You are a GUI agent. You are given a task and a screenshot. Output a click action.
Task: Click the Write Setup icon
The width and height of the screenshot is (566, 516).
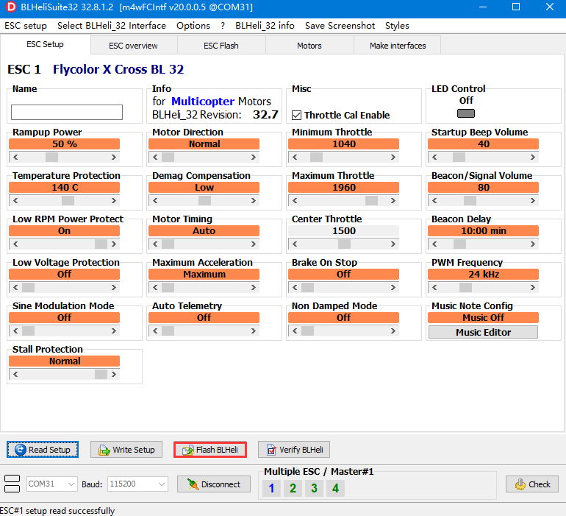(104, 450)
